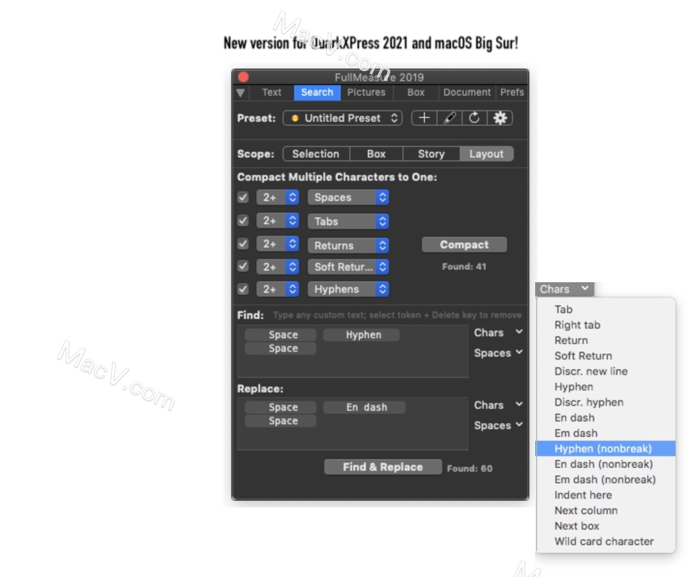Image resolution: width=690 pixels, height=577 pixels.
Task: Choose Soft Return from the Chars menu
Action: [x=605, y=356]
